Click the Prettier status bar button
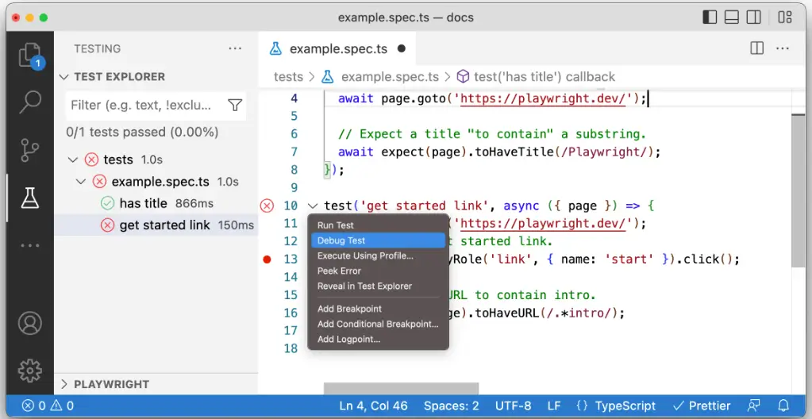Viewport: 812px width, 419px height. click(701, 406)
